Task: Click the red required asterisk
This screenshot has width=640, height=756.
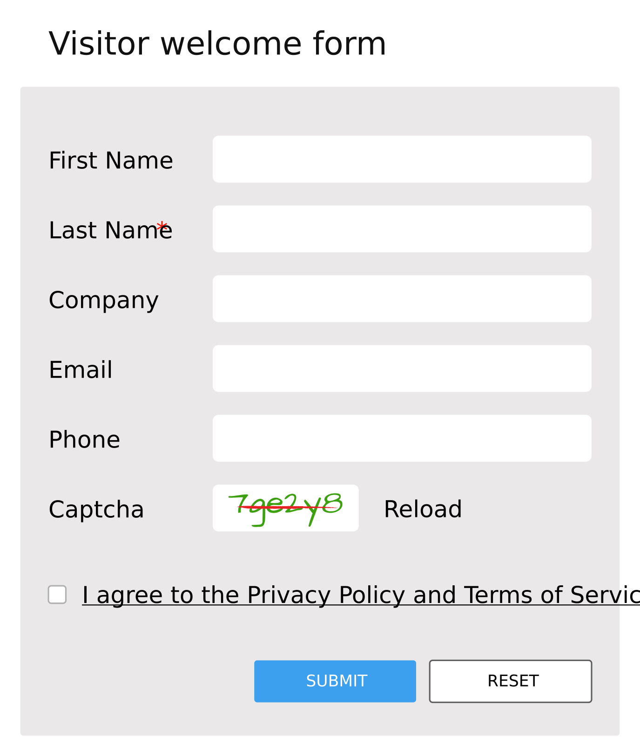Action: (x=162, y=227)
